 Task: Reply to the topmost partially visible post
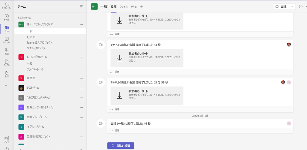pyautogui.click(x=115, y=34)
